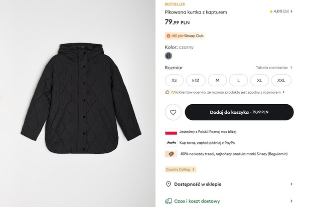Expand Czas i koszt dostawy section
This screenshot has height=207, width=311.
229,201
